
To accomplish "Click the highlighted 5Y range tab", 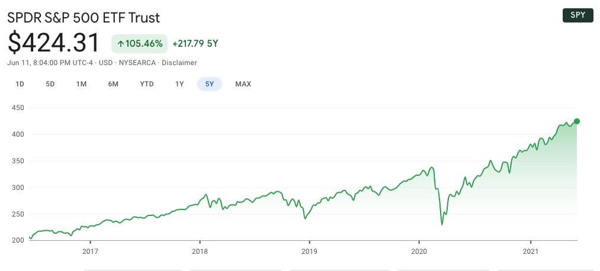I will pos(210,84).
